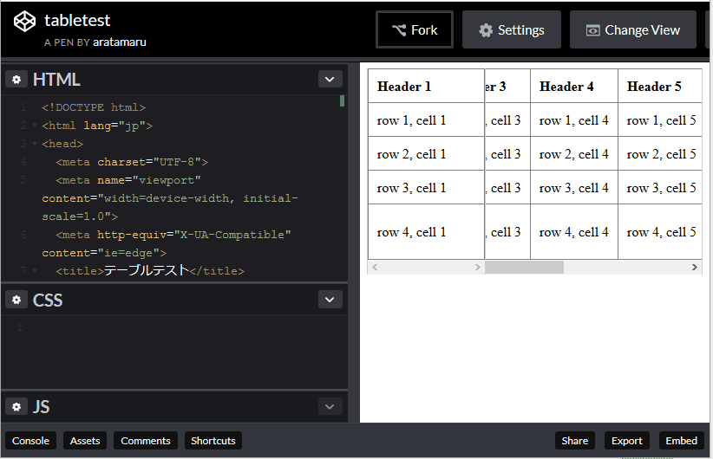Visit author aratamaru's profile link
Image resolution: width=713 pixels, height=459 pixels.
pyautogui.click(x=120, y=42)
